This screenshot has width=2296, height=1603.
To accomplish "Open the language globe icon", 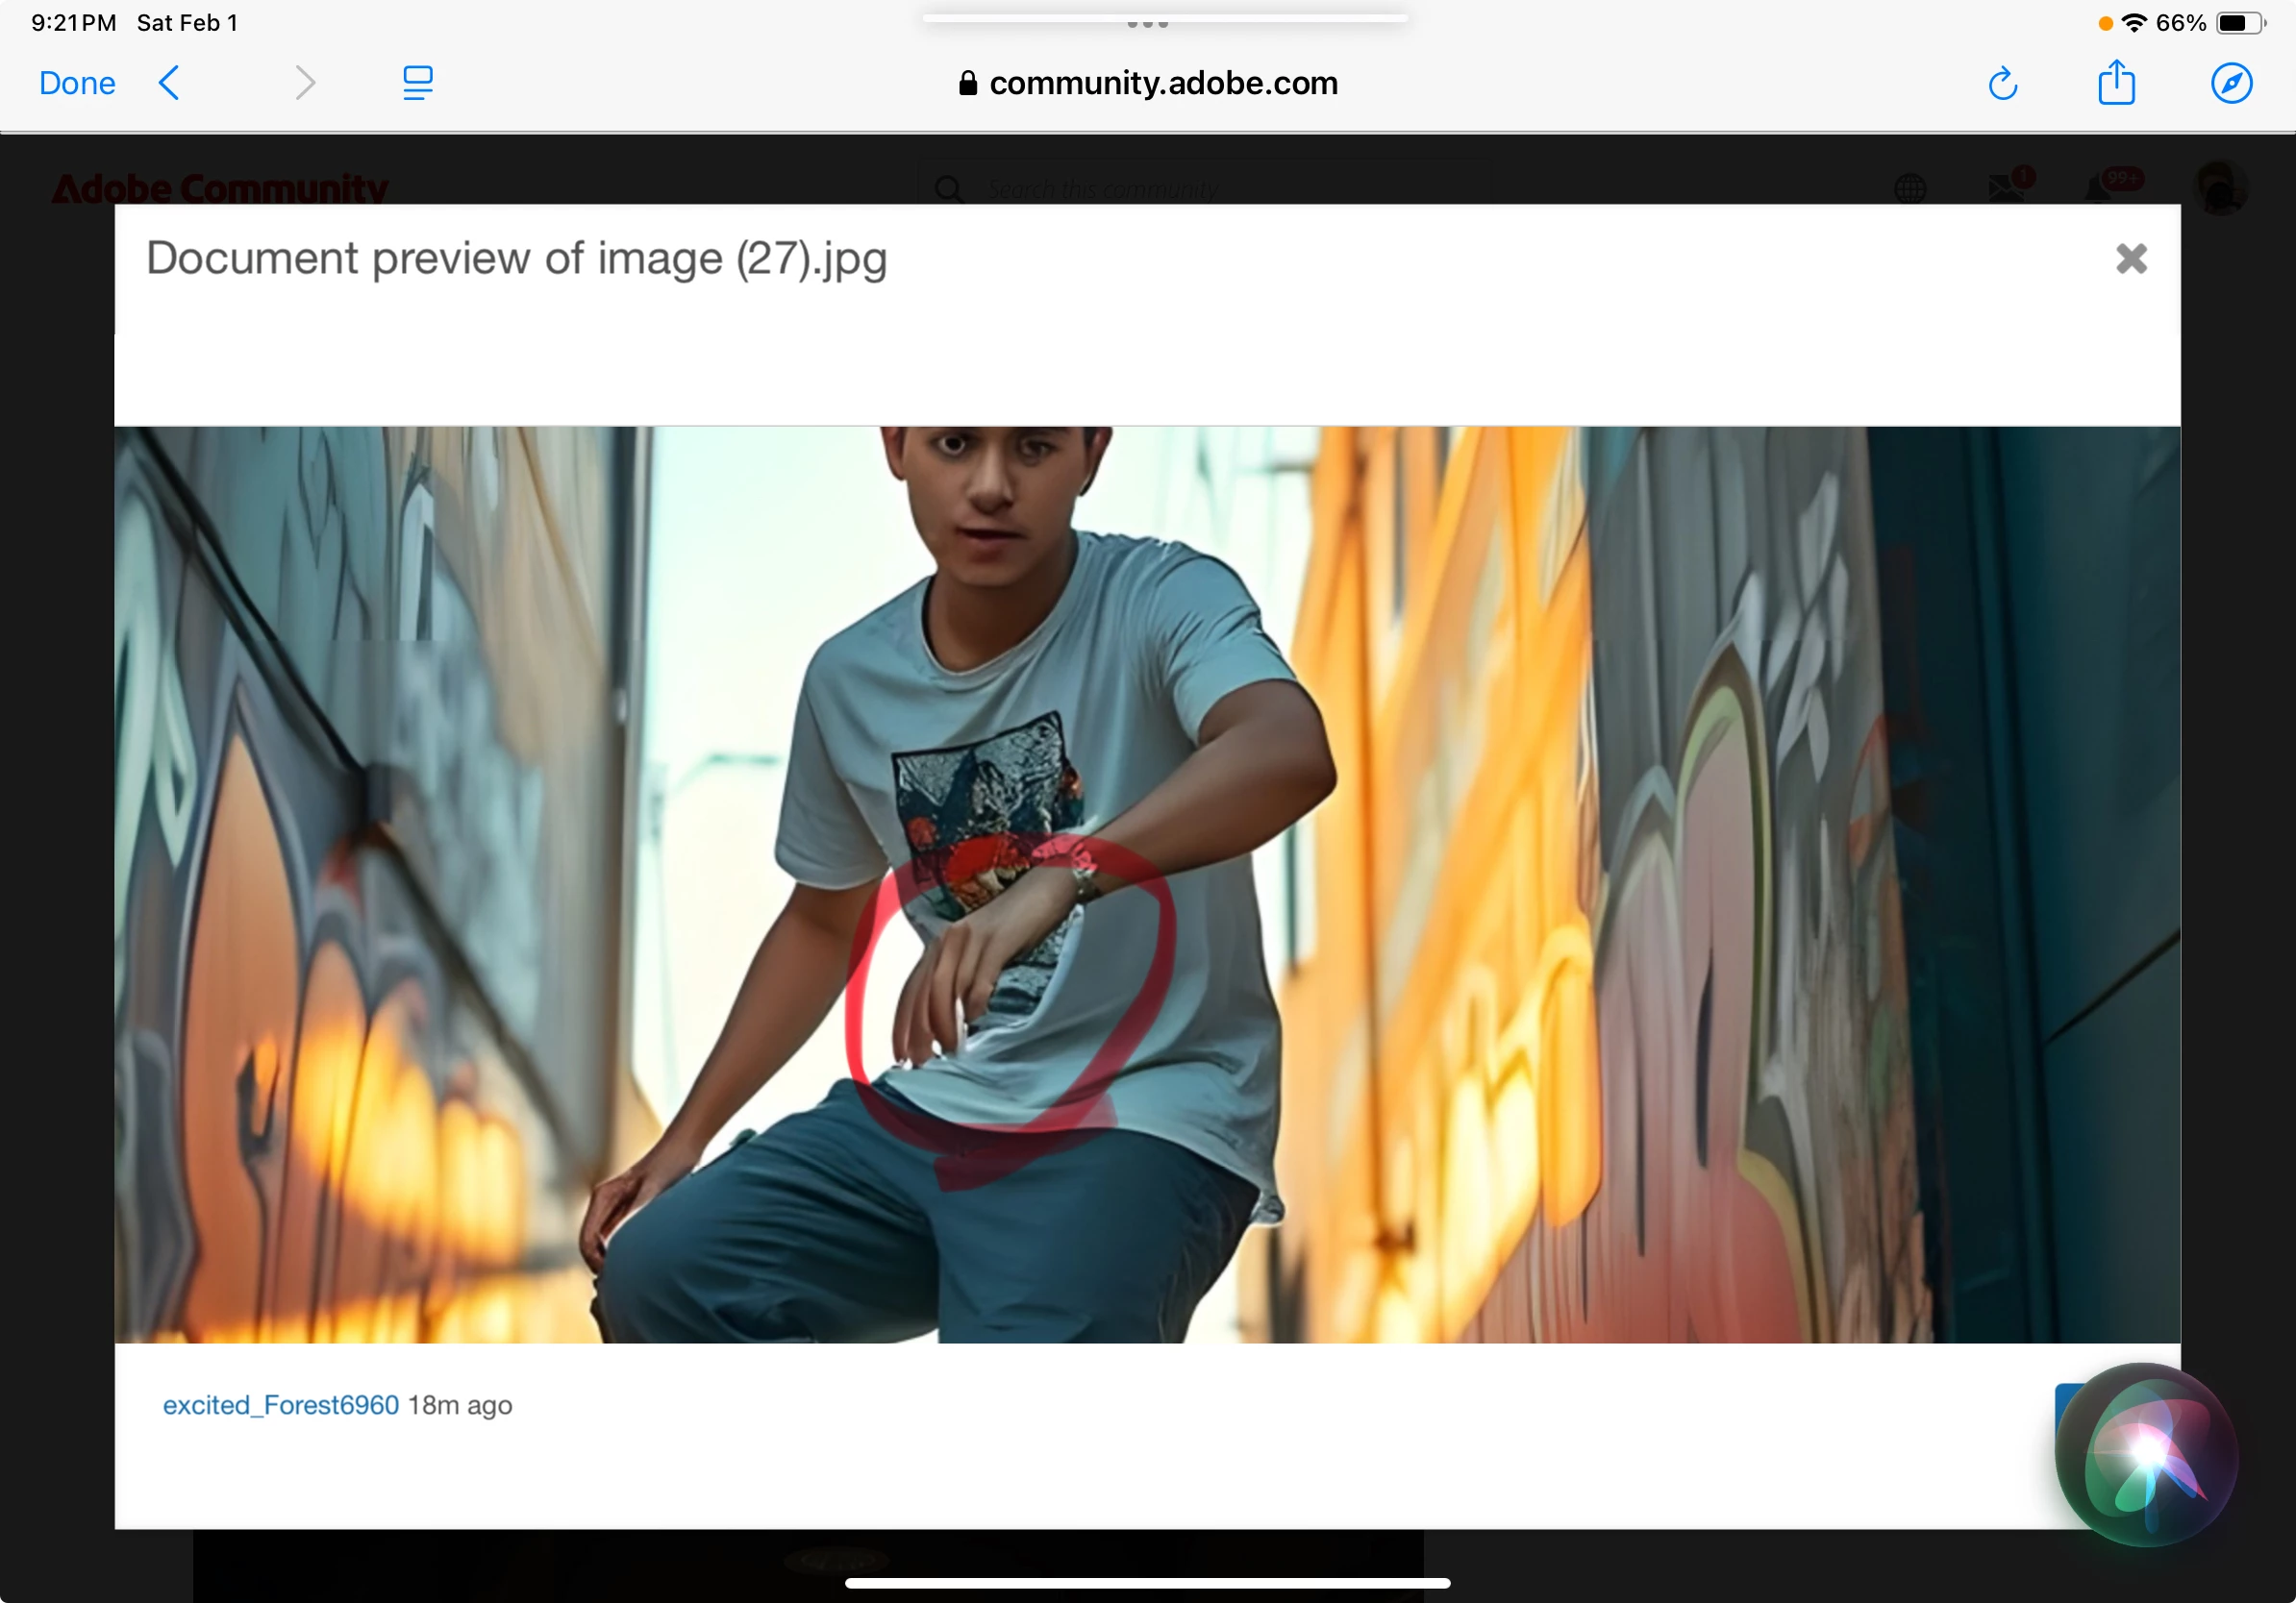I will click(1910, 188).
